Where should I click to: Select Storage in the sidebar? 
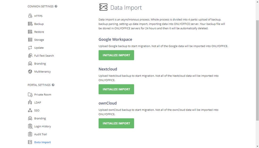tap(39, 40)
